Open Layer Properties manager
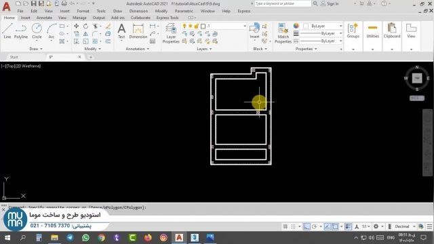 point(171,33)
